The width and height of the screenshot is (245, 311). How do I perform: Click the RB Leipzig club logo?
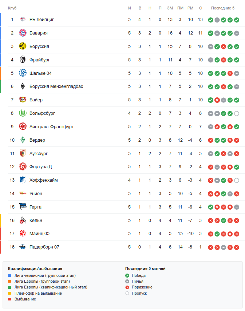click(x=23, y=20)
